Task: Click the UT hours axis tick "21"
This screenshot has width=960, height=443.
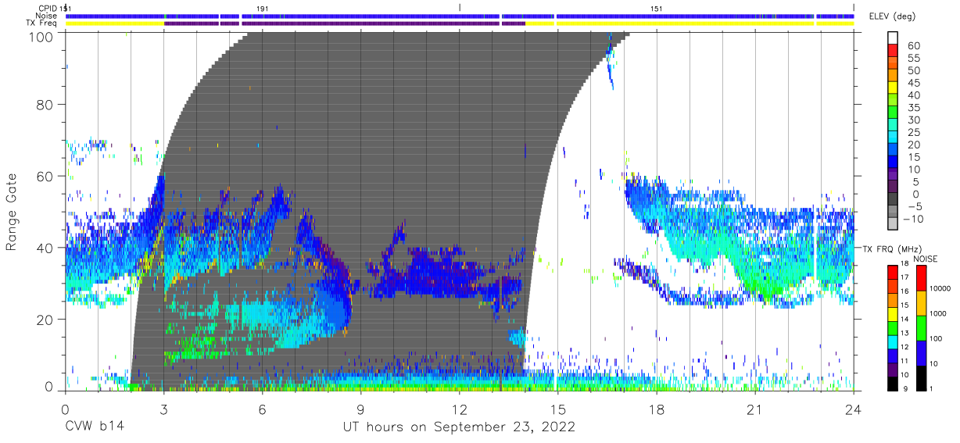Action: click(755, 409)
